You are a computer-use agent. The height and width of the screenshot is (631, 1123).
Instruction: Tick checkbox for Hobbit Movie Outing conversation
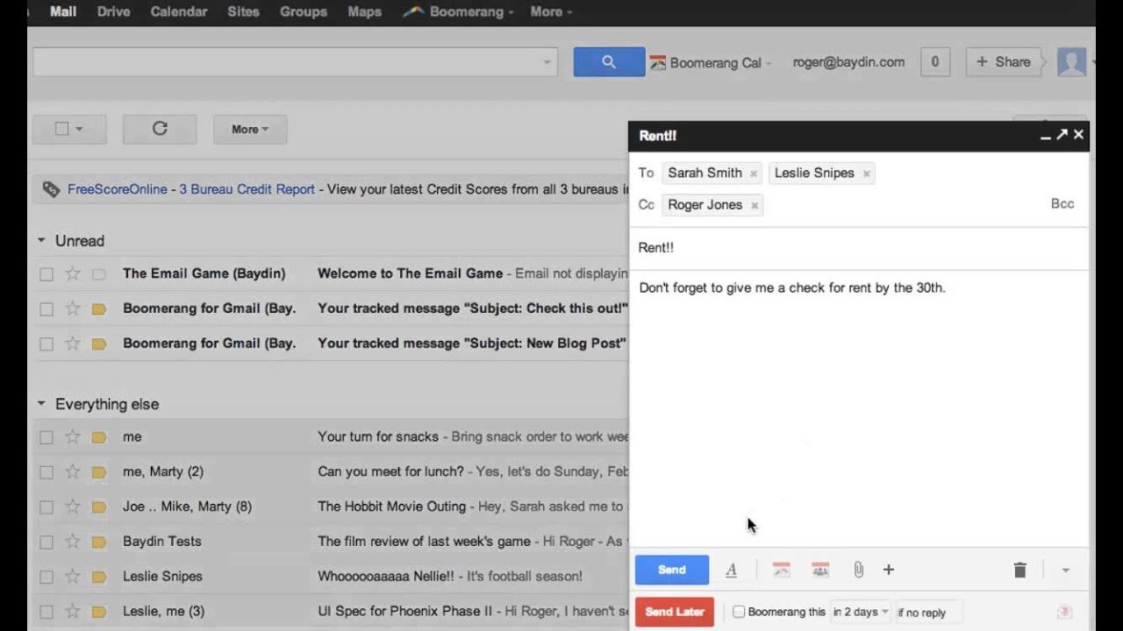point(46,507)
